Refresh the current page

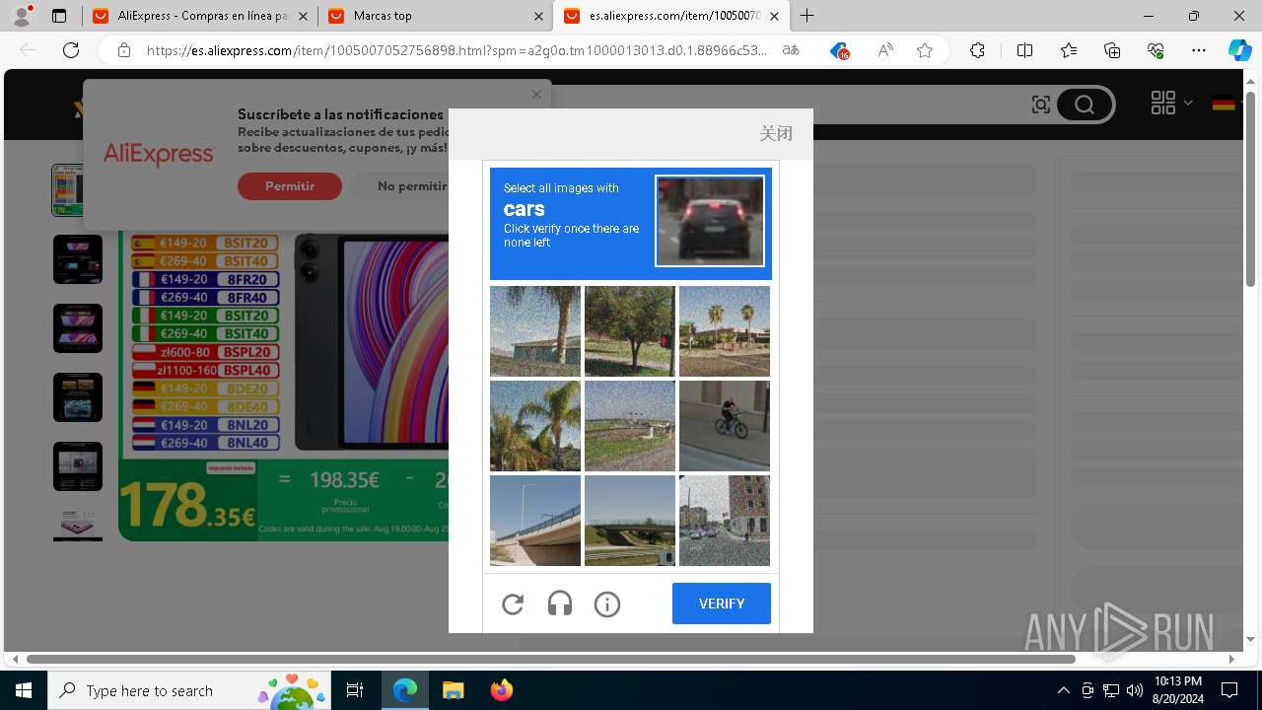pos(71,50)
